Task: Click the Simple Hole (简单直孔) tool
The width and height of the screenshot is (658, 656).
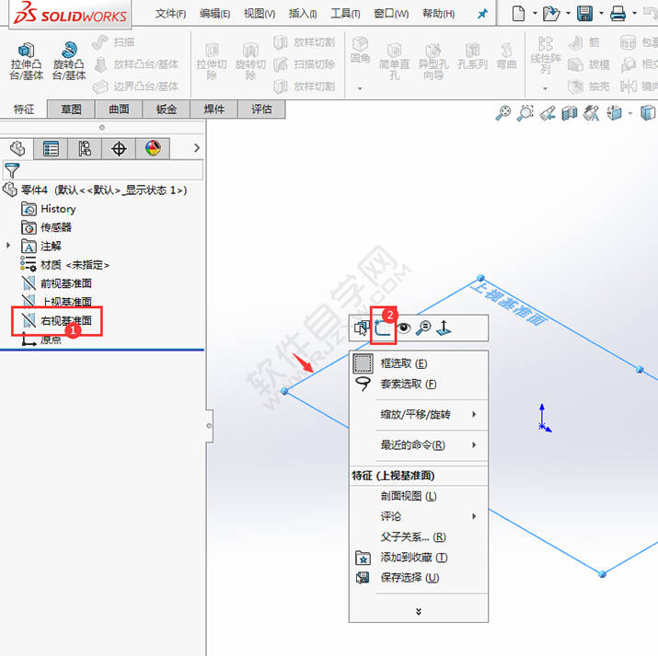Action: (x=394, y=62)
